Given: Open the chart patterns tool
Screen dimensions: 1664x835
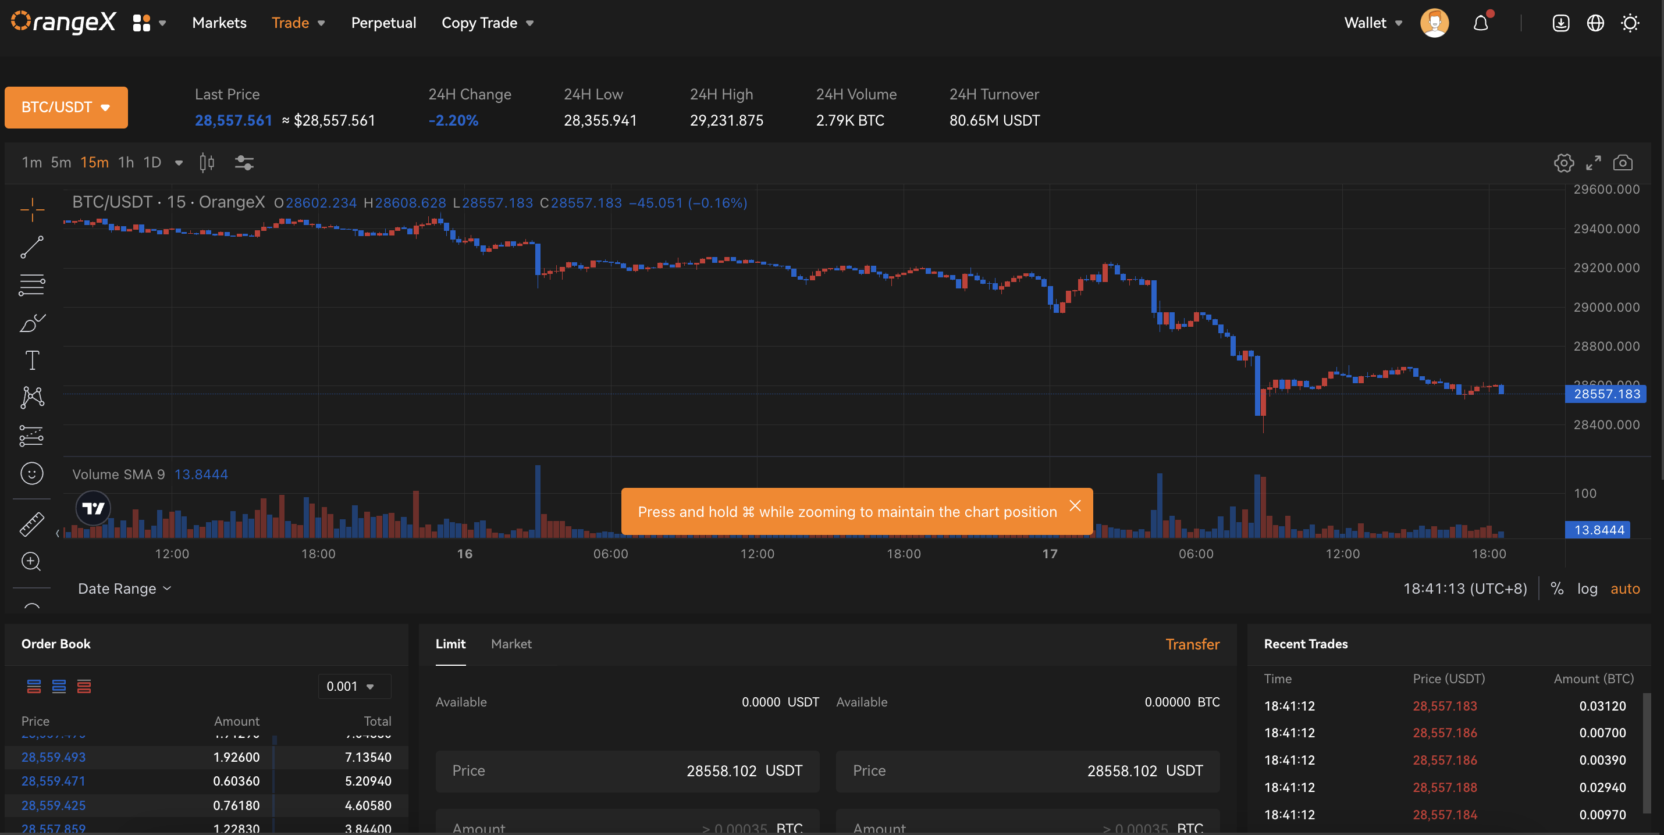Looking at the screenshot, I should [x=31, y=397].
